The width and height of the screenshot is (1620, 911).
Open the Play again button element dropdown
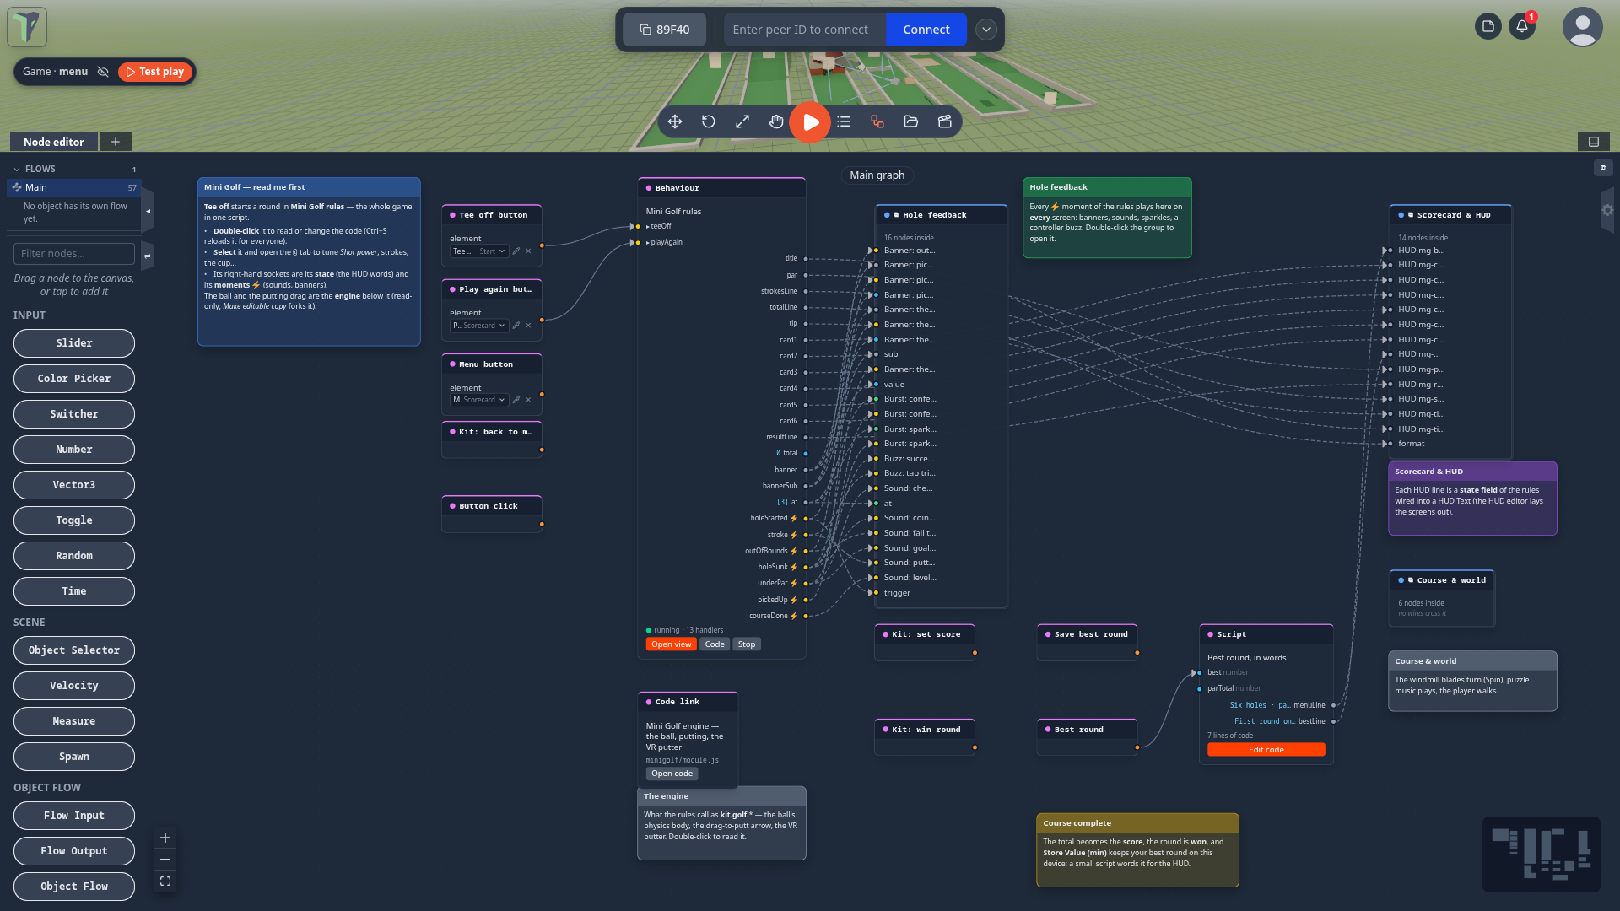pos(478,326)
